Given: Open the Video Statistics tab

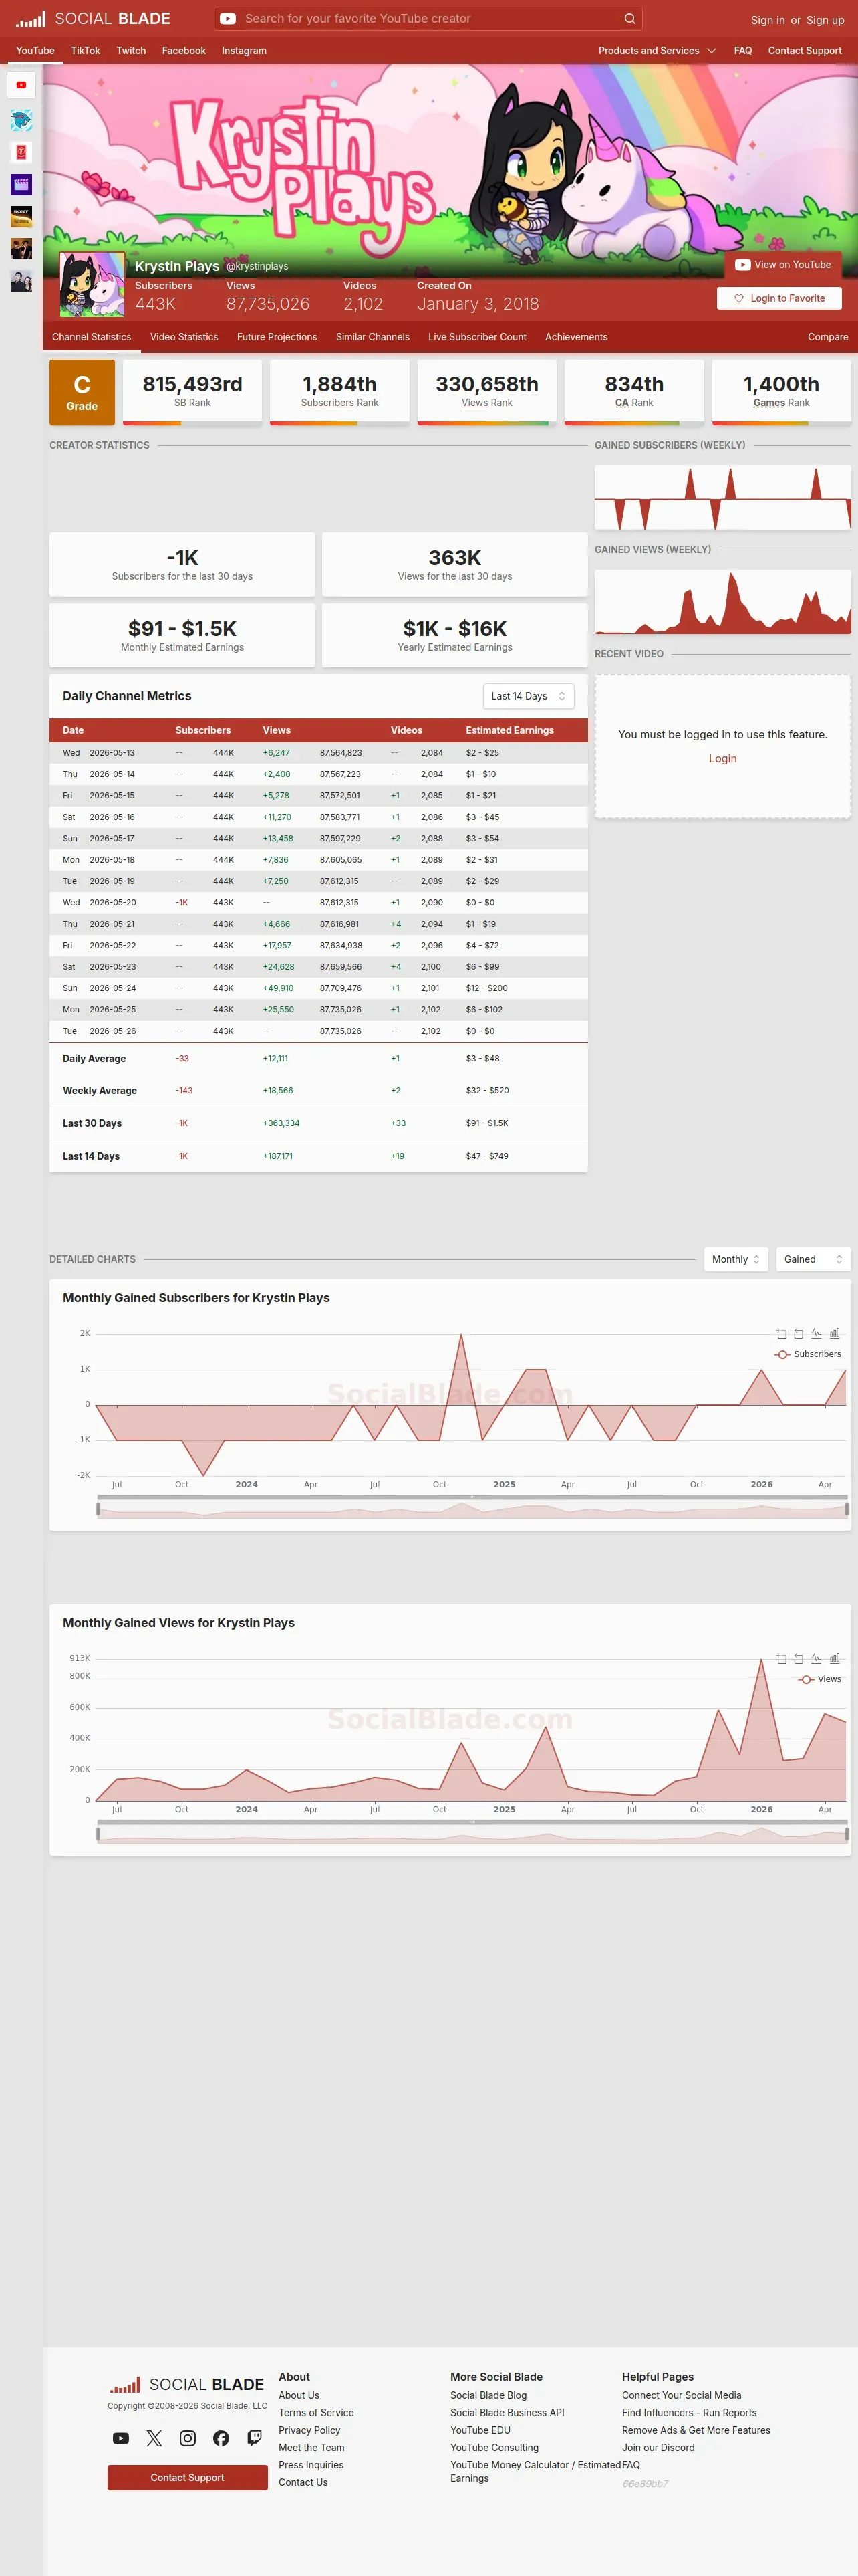Looking at the screenshot, I should pos(184,337).
